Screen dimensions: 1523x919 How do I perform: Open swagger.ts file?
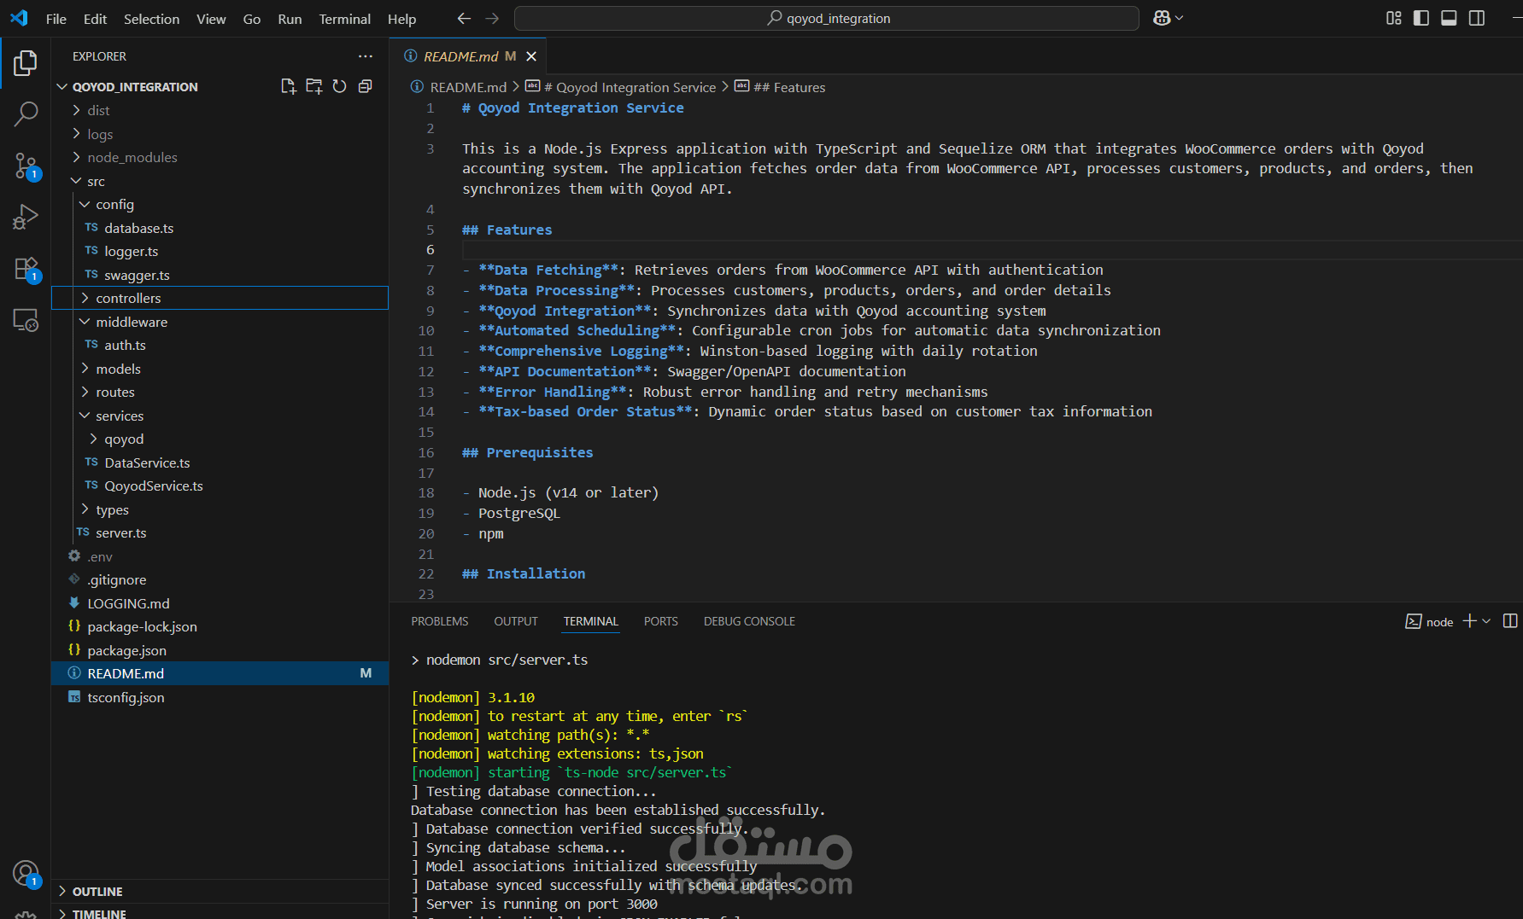point(220,275)
